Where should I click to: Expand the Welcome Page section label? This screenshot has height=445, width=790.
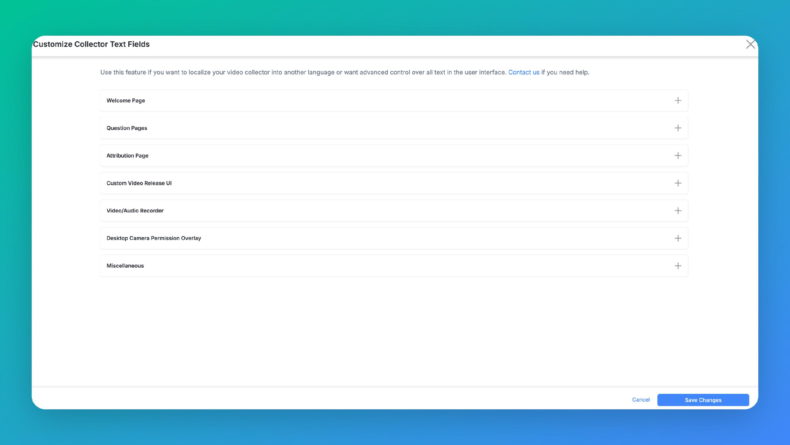coord(126,101)
